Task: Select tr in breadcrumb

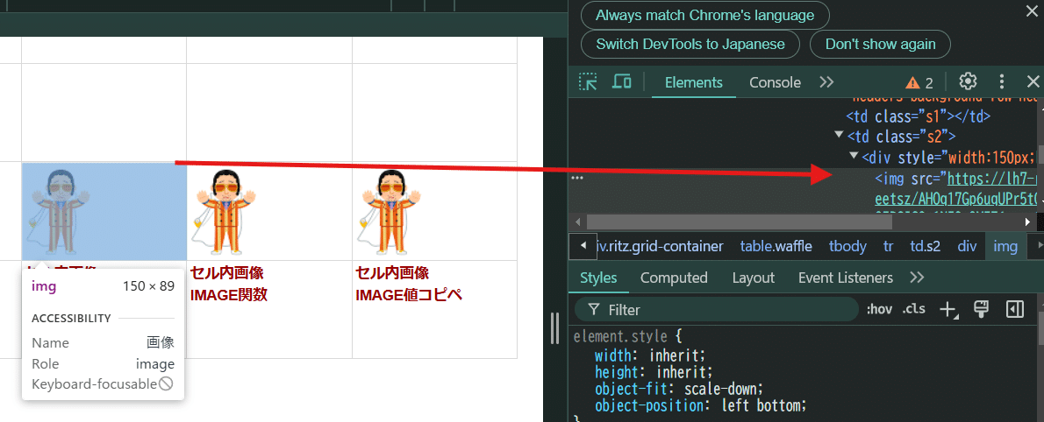Action: point(888,247)
